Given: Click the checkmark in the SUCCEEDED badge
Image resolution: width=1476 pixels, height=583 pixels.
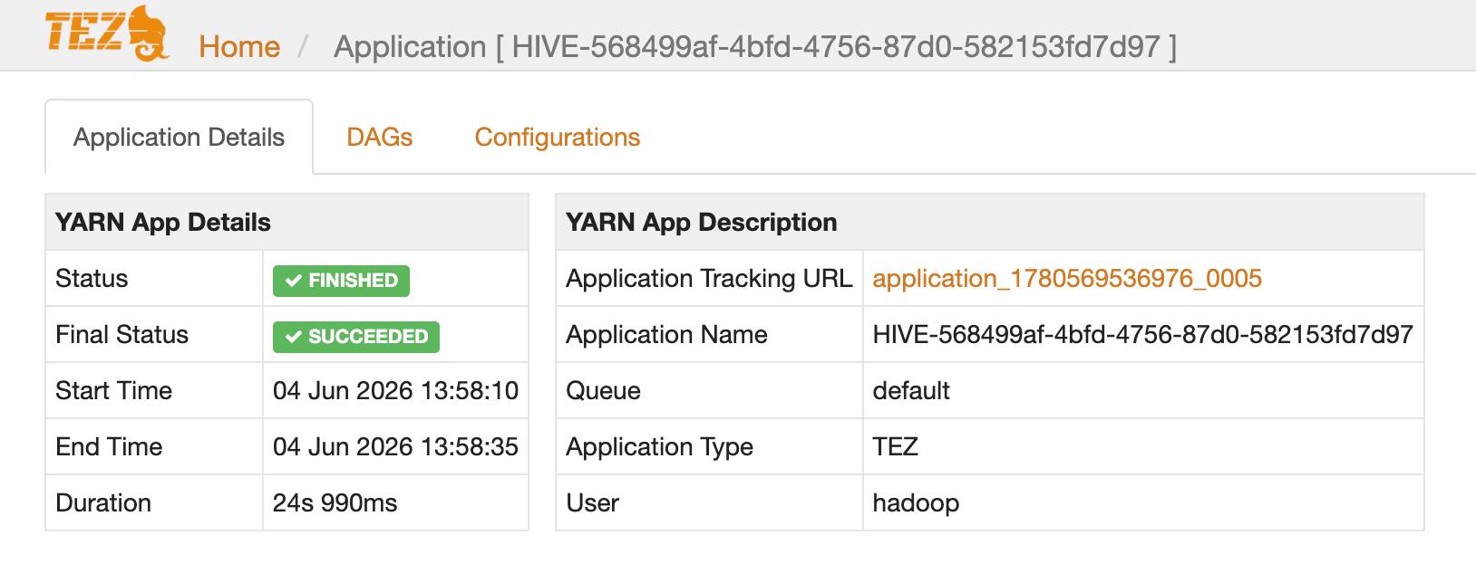Looking at the screenshot, I should [x=293, y=337].
